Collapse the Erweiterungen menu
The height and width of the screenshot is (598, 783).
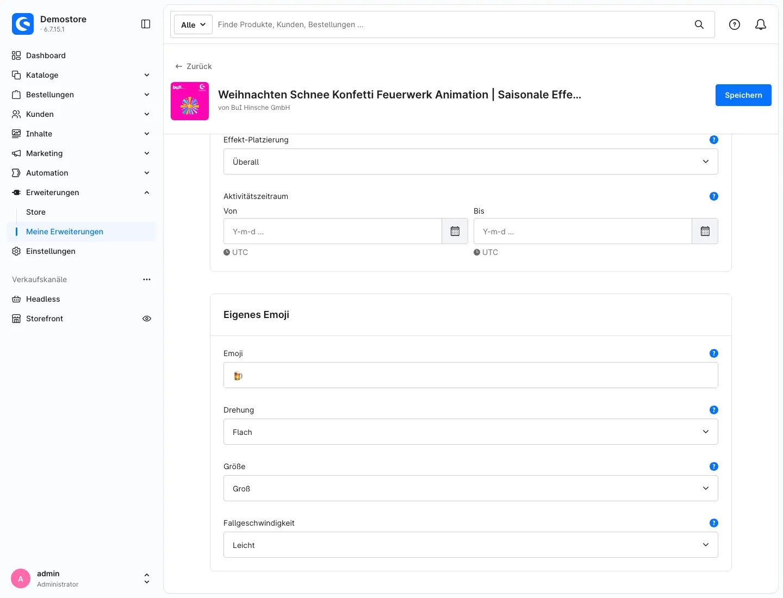82,192
